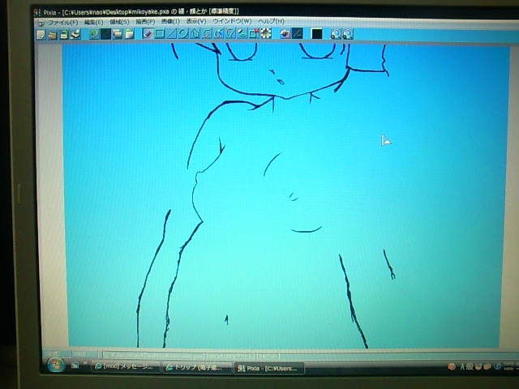Select the Polygon shape tool
The width and height of the screenshot is (519, 389).
[195, 34]
